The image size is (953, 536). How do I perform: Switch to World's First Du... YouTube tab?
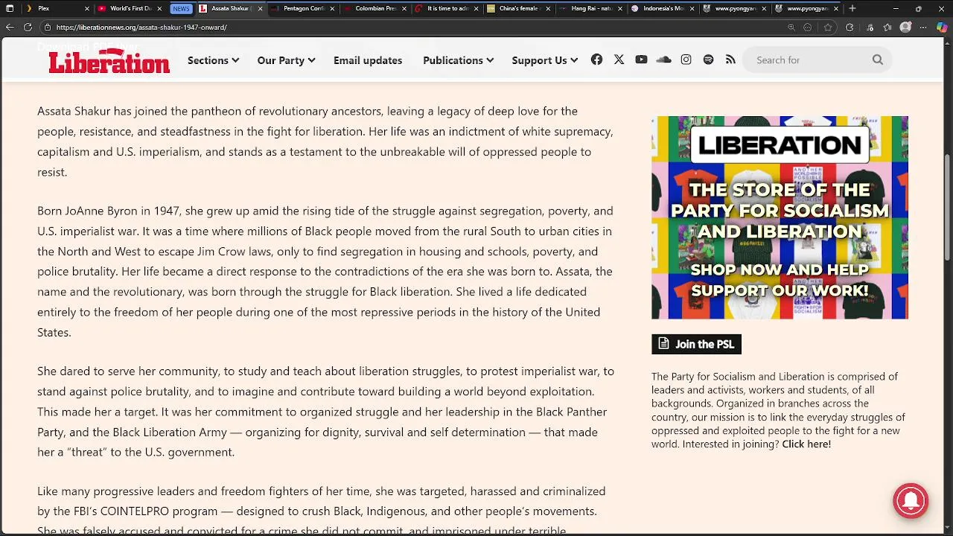point(129,8)
